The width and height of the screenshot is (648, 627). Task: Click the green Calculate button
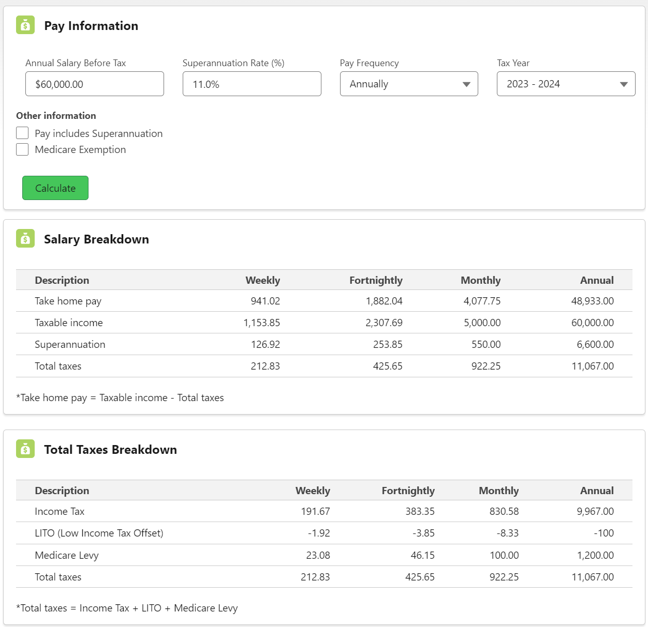point(55,188)
